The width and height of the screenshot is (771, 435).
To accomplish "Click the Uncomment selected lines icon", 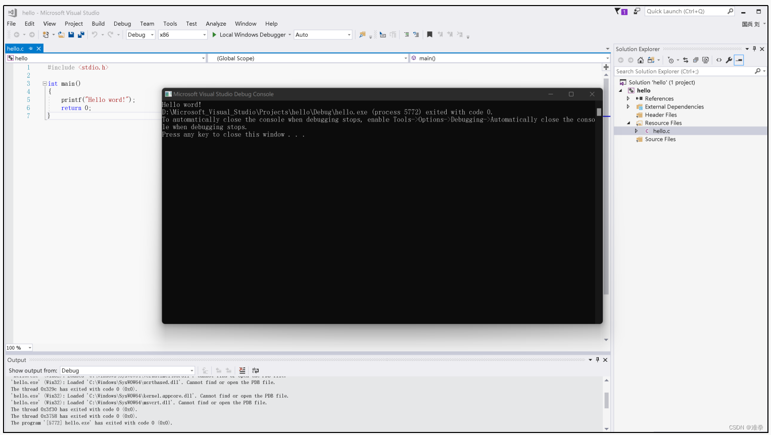I will tap(416, 35).
